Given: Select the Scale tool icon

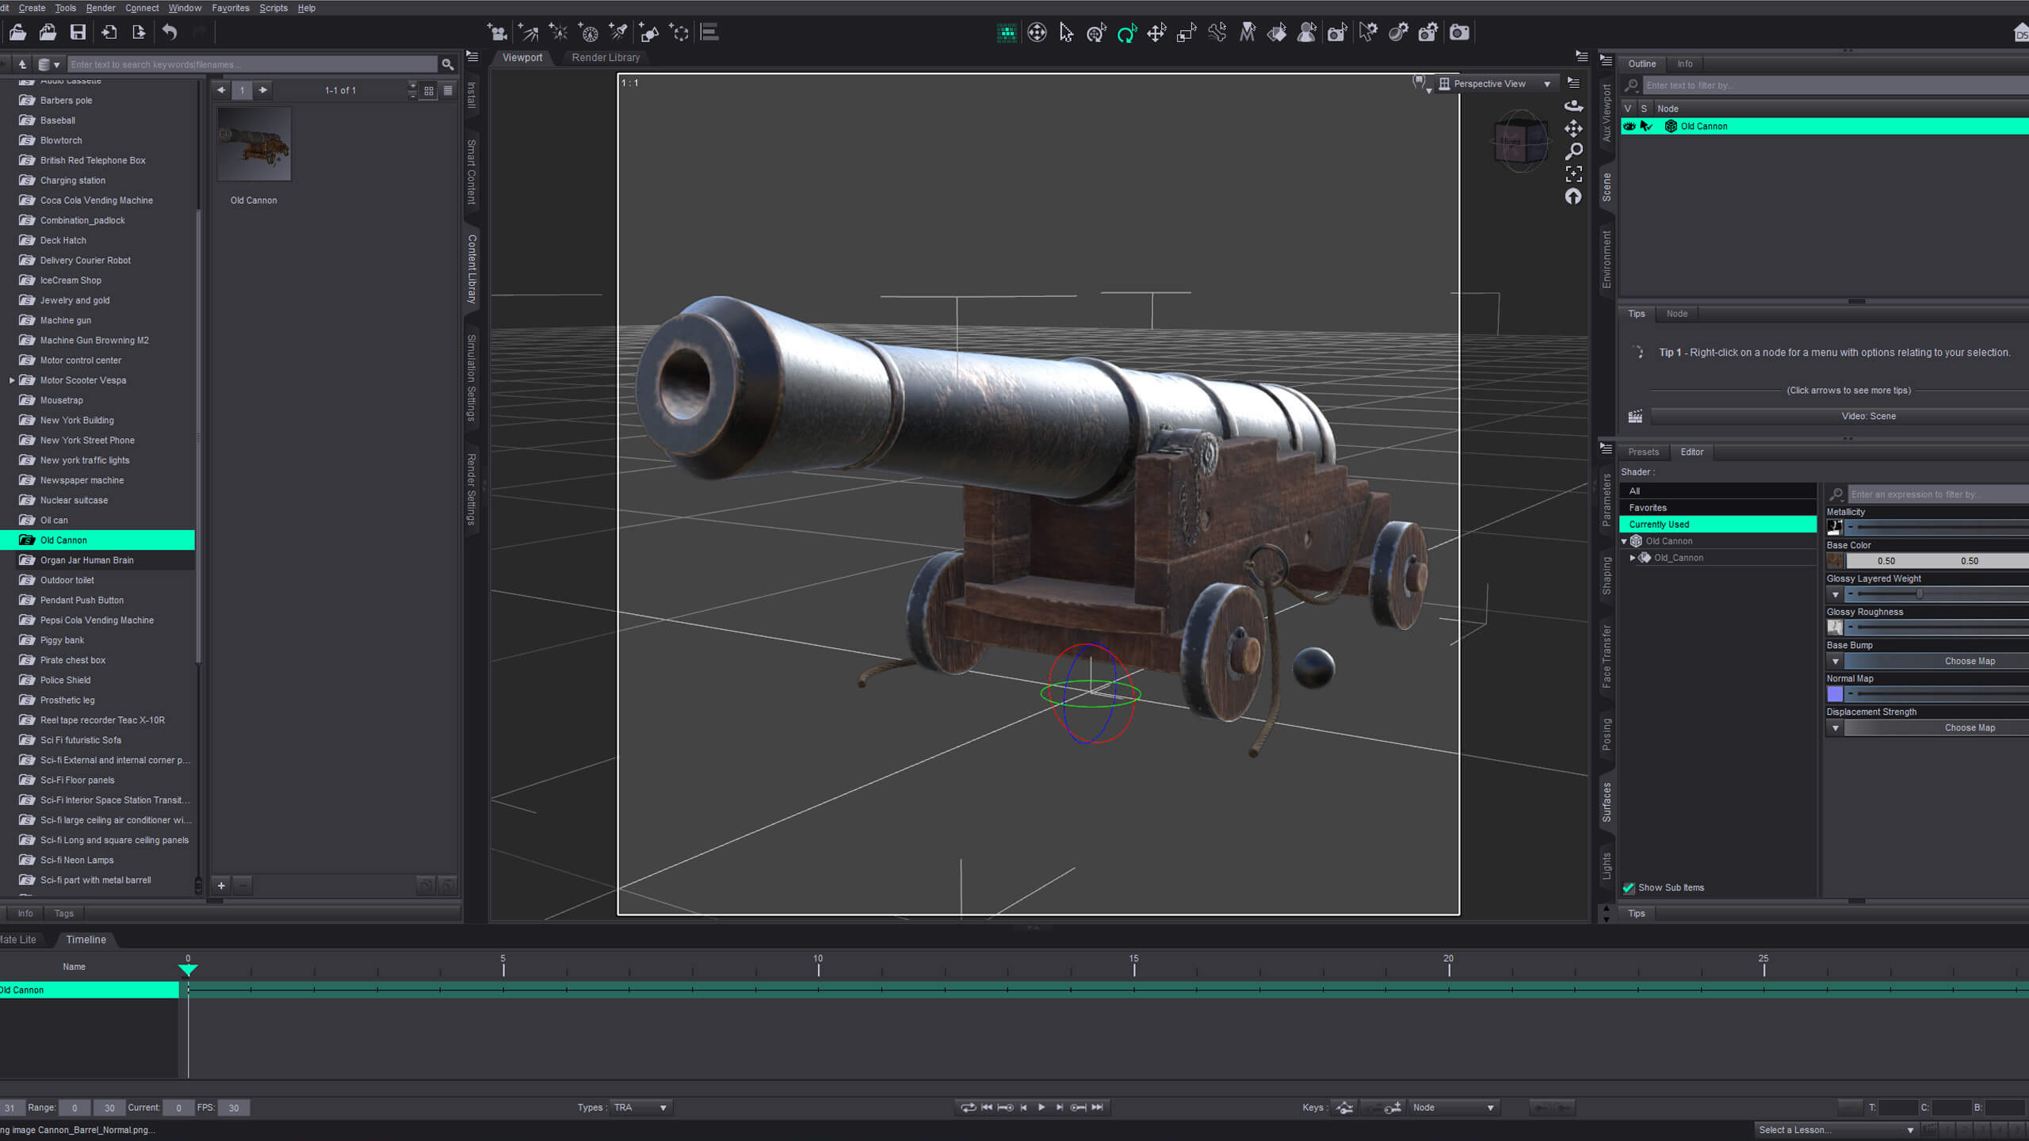Looking at the screenshot, I should (x=1186, y=32).
